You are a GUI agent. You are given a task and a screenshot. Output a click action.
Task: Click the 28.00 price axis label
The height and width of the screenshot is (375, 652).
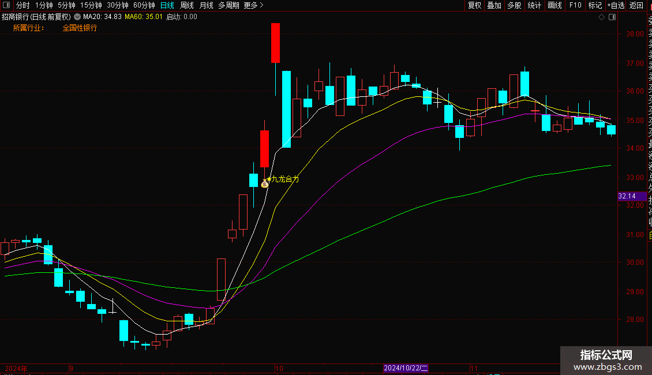pos(635,319)
